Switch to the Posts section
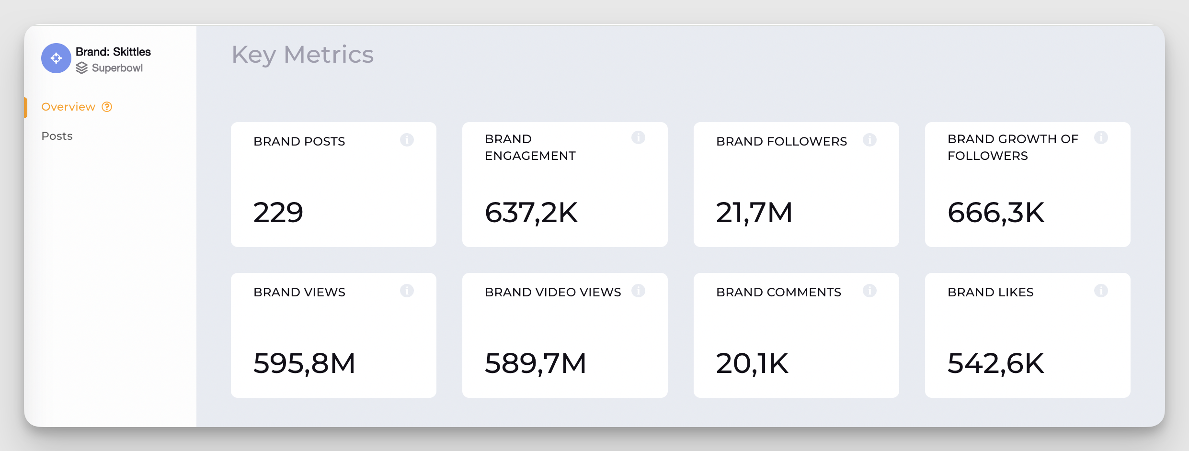 tap(57, 135)
